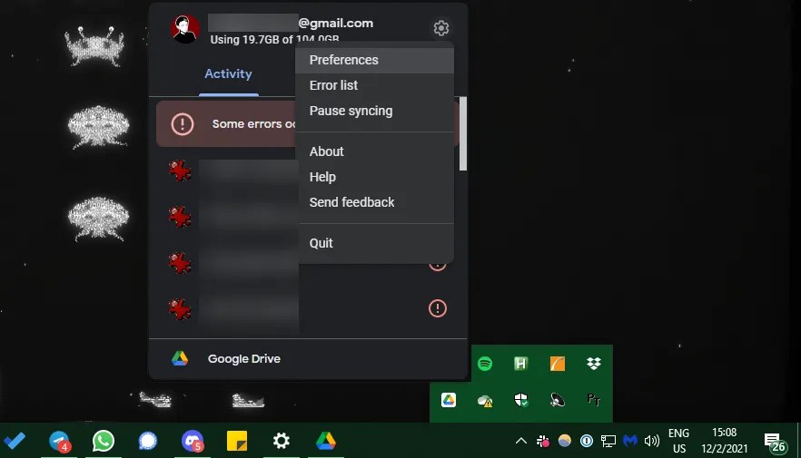The height and width of the screenshot is (458, 801).
Task: Click the orange curve tray icon
Action: (558, 364)
